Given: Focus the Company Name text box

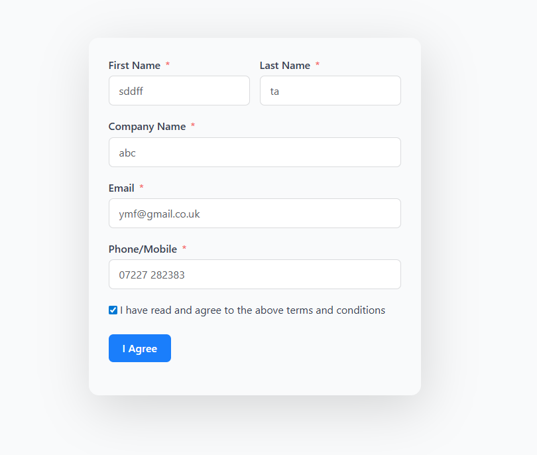Looking at the screenshot, I should point(255,153).
